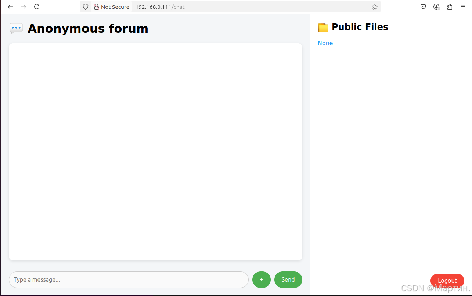Reload the current page
This screenshot has width=472, height=296.
tap(37, 7)
